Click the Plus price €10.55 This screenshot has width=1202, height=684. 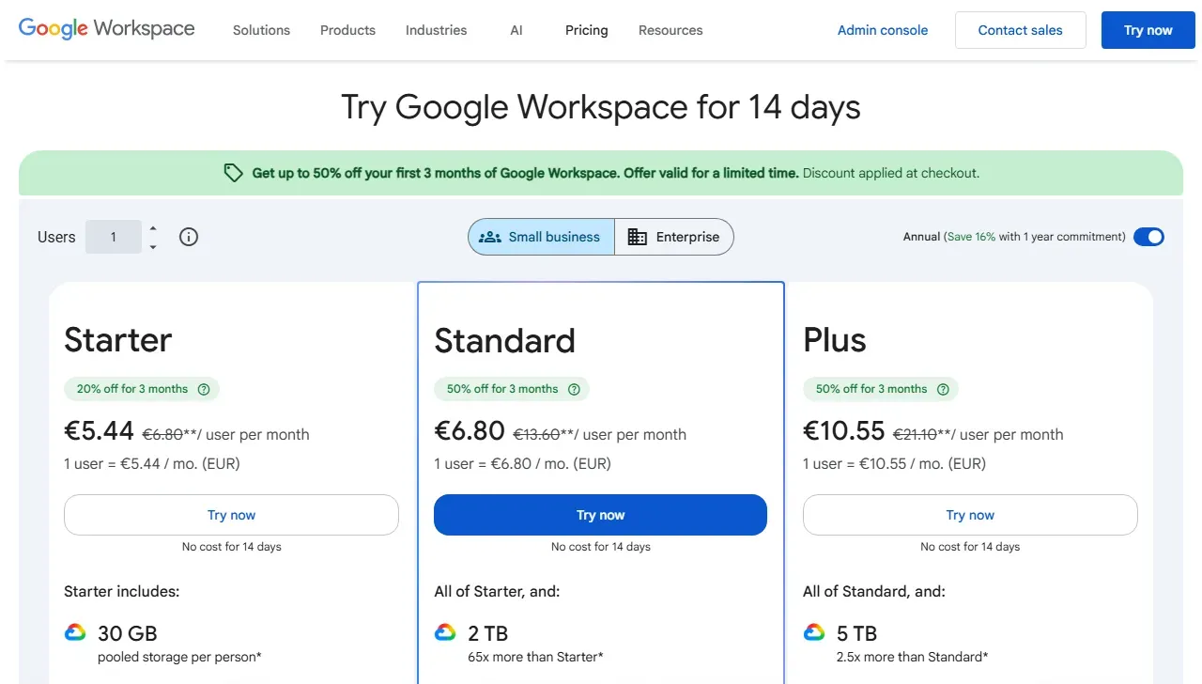tap(844, 431)
